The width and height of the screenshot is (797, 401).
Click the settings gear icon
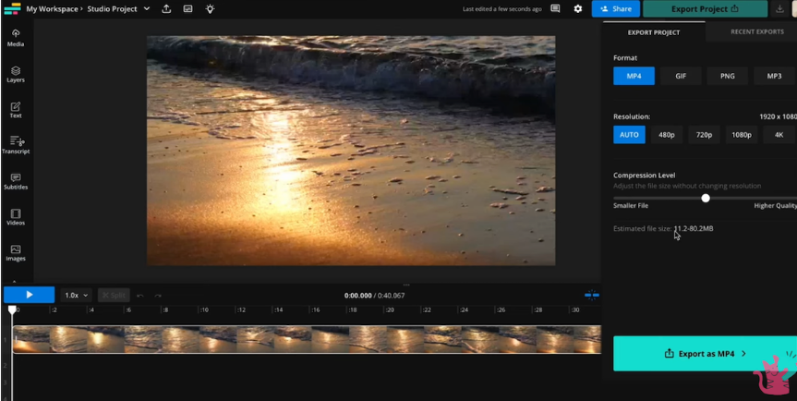pyautogui.click(x=578, y=9)
